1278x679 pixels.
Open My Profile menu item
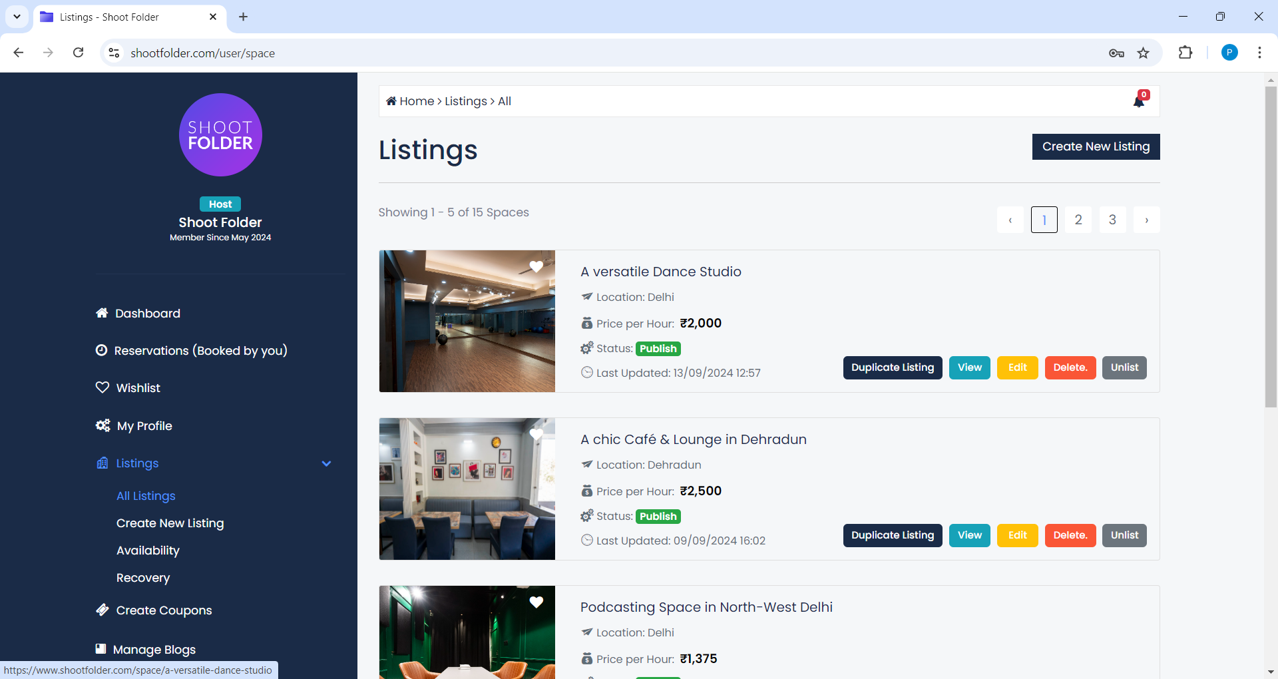pos(144,425)
